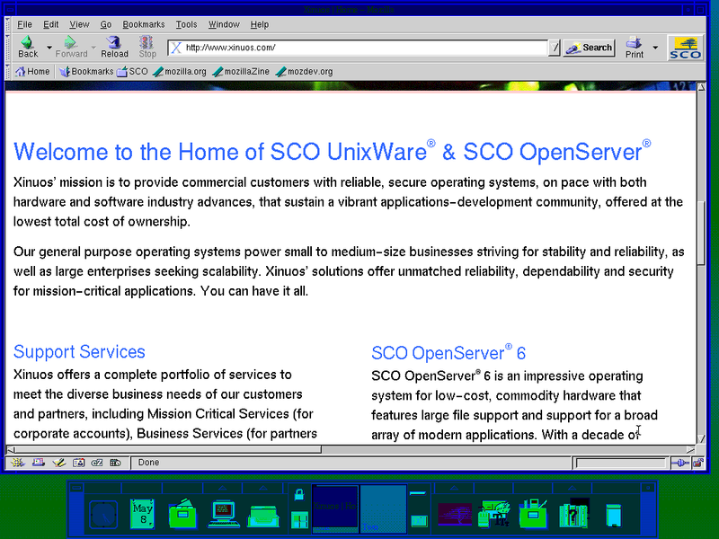Launch Composer from the status bar pen icon
Image resolution: width=719 pixels, height=539 pixels.
tap(58, 463)
